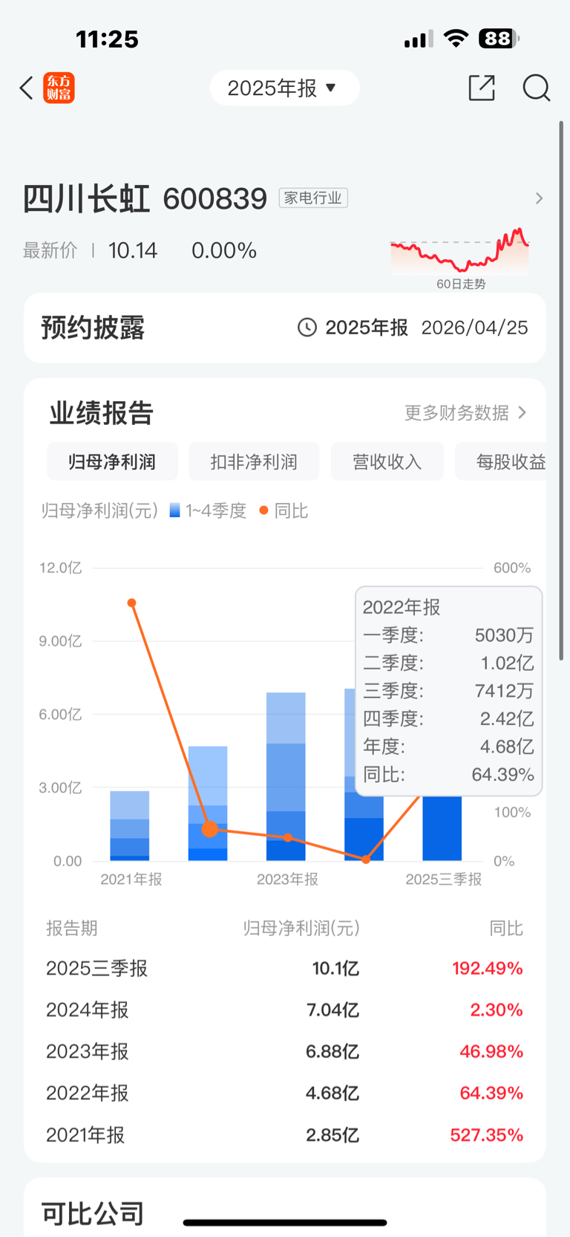This screenshot has height=1237, width=570.
Task: Tap the clock icon beside 2025年报
Action: 307,328
